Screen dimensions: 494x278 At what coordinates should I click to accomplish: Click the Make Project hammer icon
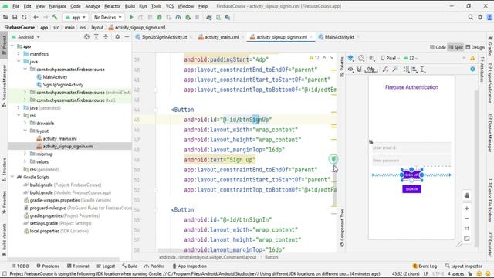[55, 17]
